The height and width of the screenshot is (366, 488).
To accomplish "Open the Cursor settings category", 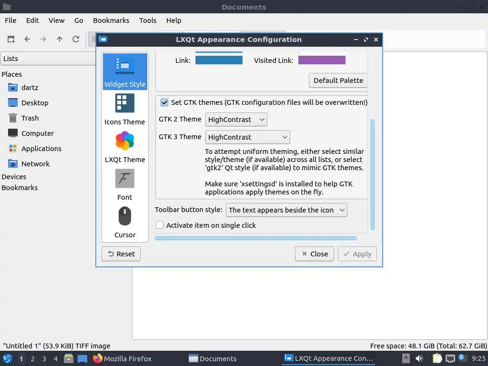I will (x=125, y=222).
